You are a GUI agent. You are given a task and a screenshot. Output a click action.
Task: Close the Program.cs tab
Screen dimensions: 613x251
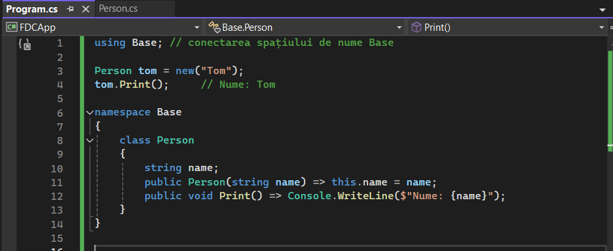tap(85, 9)
